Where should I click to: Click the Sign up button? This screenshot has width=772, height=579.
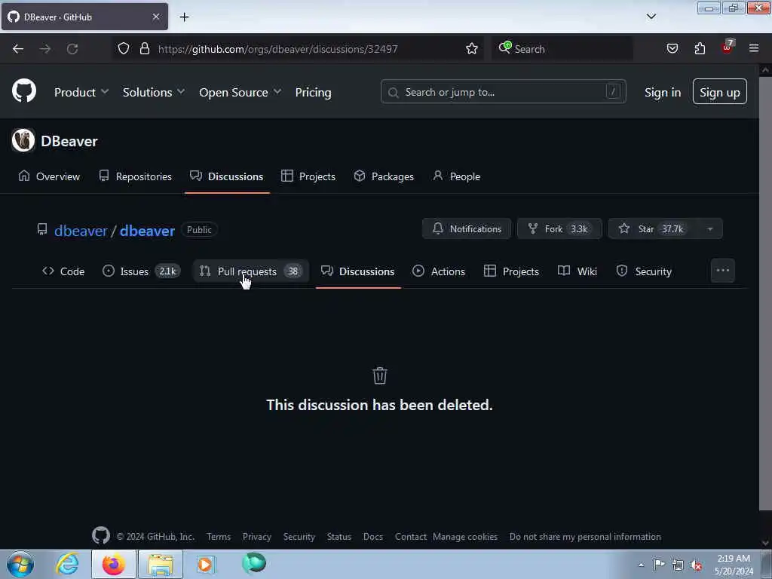pos(719,91)
